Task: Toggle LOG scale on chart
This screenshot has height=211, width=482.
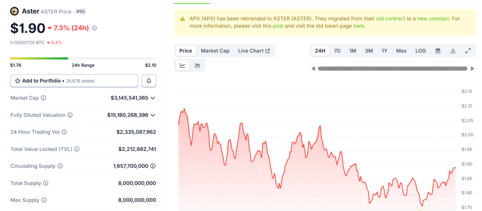Action: [x=420, y=51]
